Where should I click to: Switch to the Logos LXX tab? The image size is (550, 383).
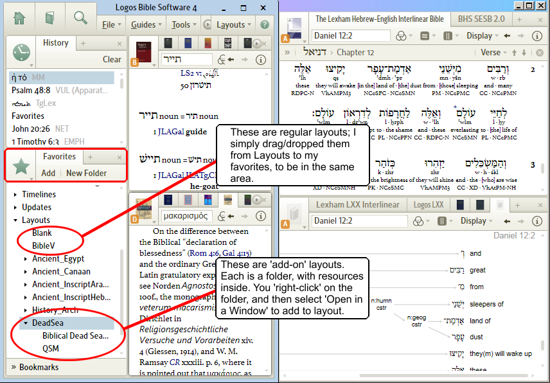click(x=429, y=205)
